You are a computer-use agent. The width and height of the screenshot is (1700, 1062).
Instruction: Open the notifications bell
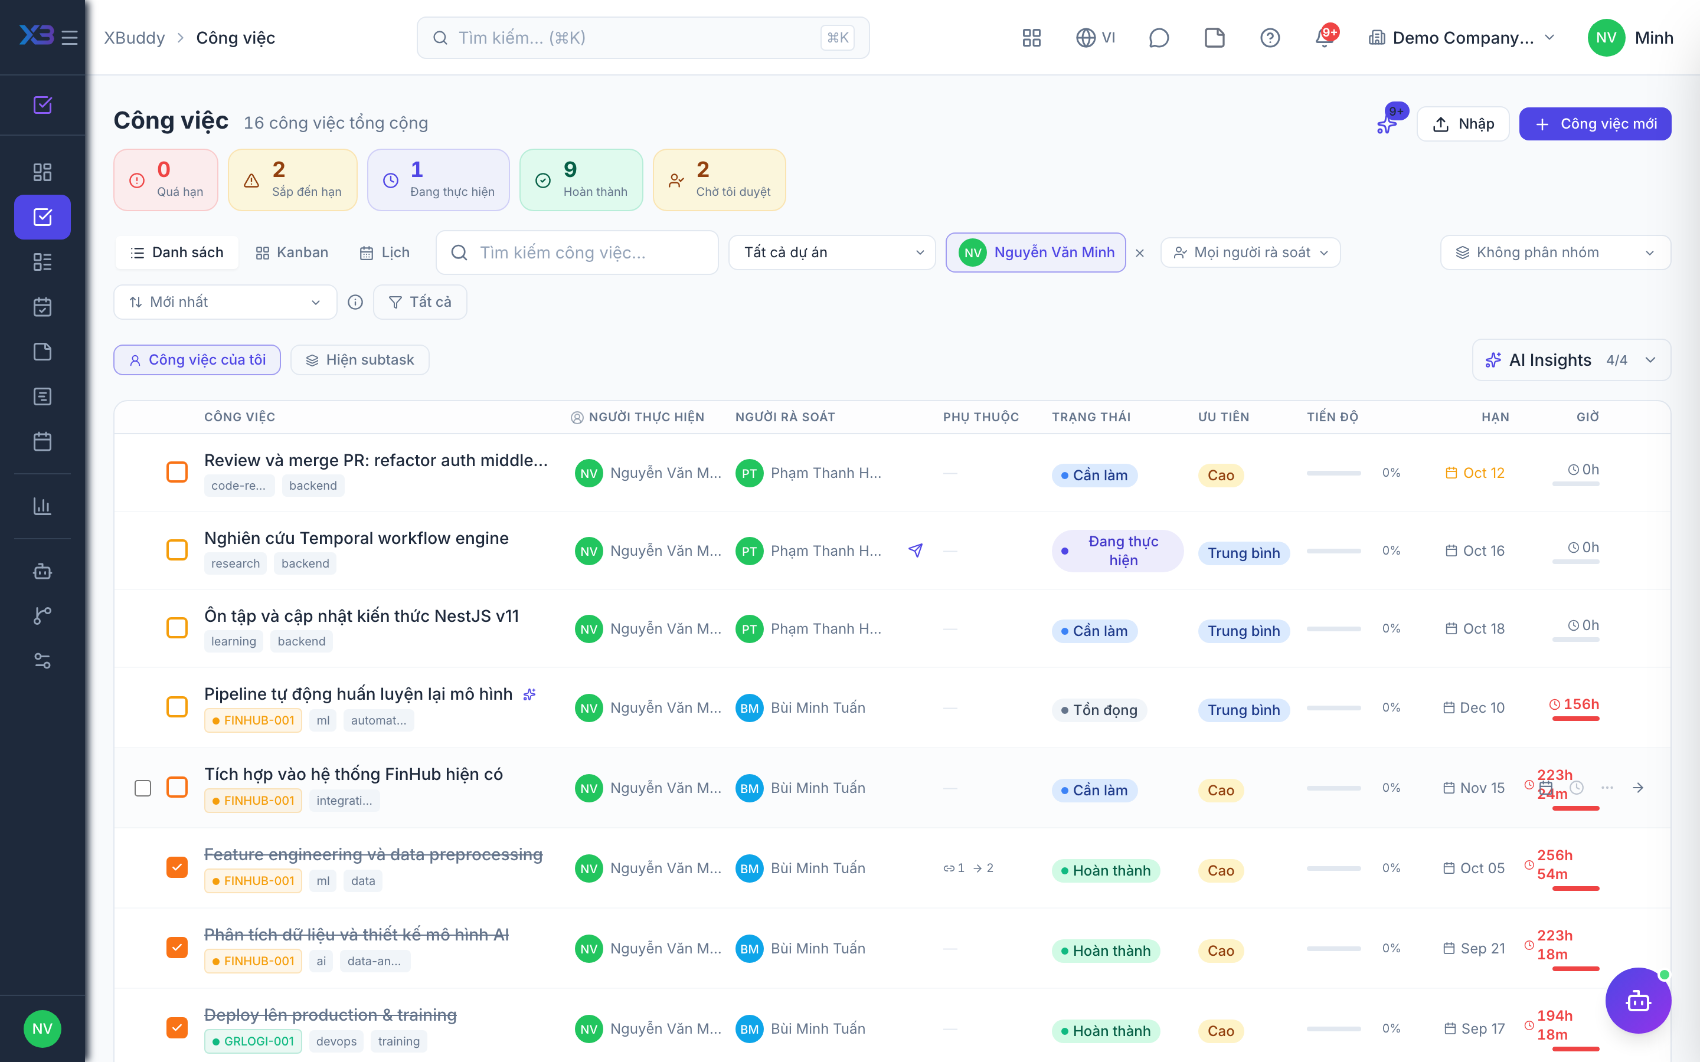(x=1325, y=37)
